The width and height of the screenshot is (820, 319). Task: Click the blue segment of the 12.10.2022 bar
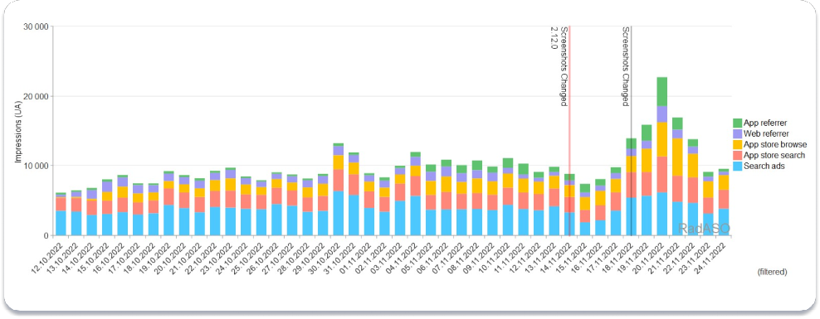[x=61, y=223]
